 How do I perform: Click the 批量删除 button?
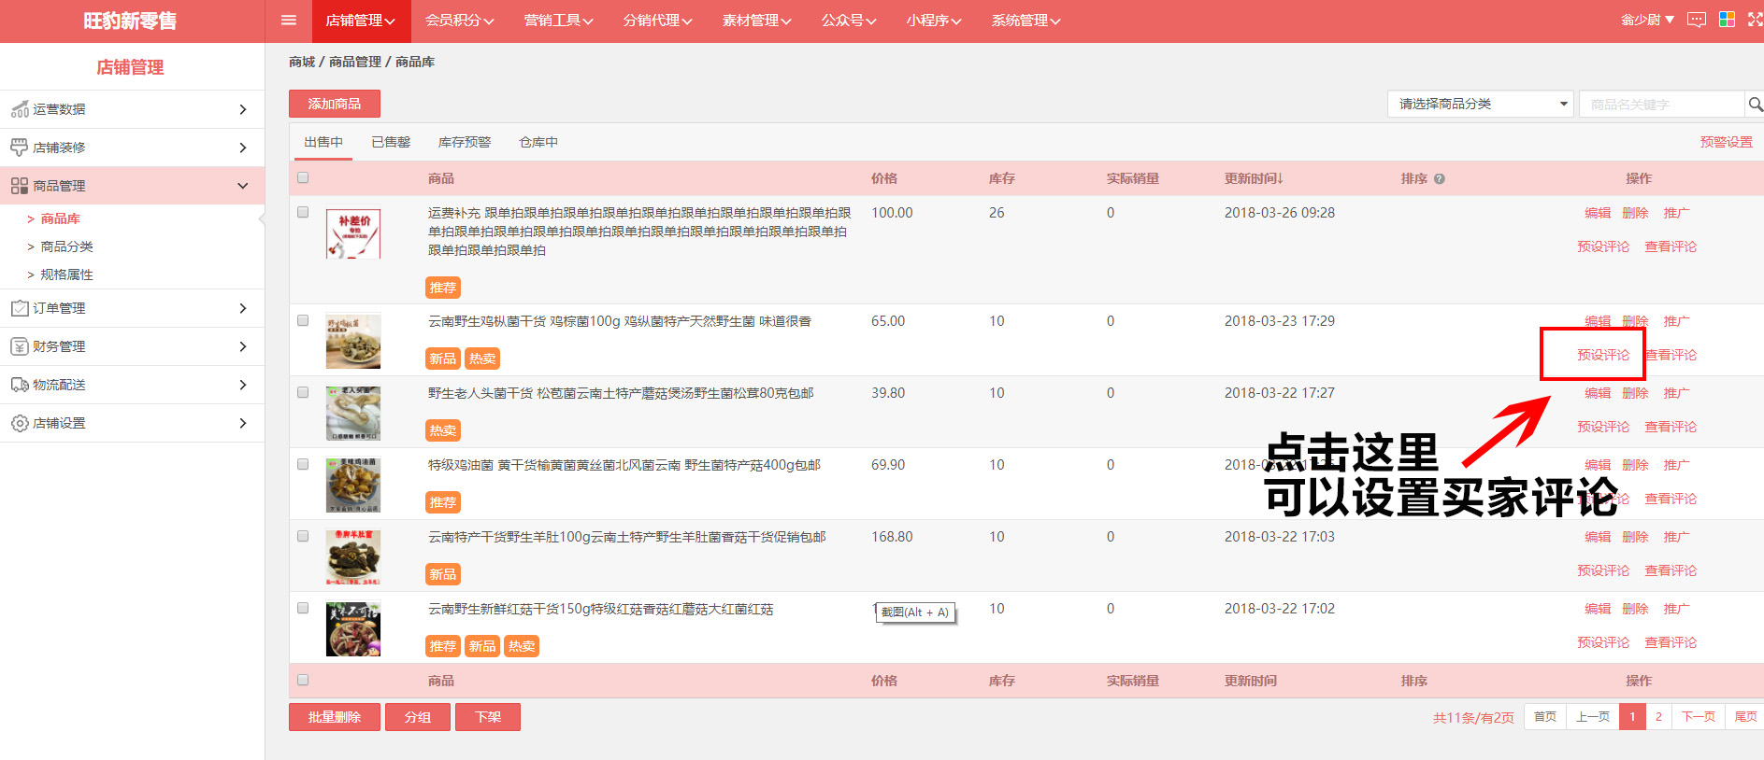pos(335,717)
